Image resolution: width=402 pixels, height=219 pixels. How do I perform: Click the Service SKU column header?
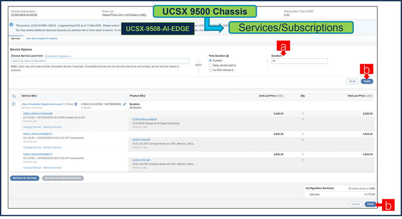click(29, 96)
